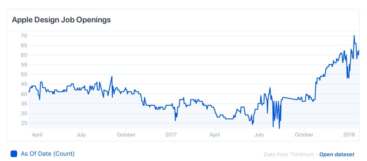The width and height of the screenshot is (367, 161).
Task: Select the 55 y-axis tick label
Action: (25, 65)
